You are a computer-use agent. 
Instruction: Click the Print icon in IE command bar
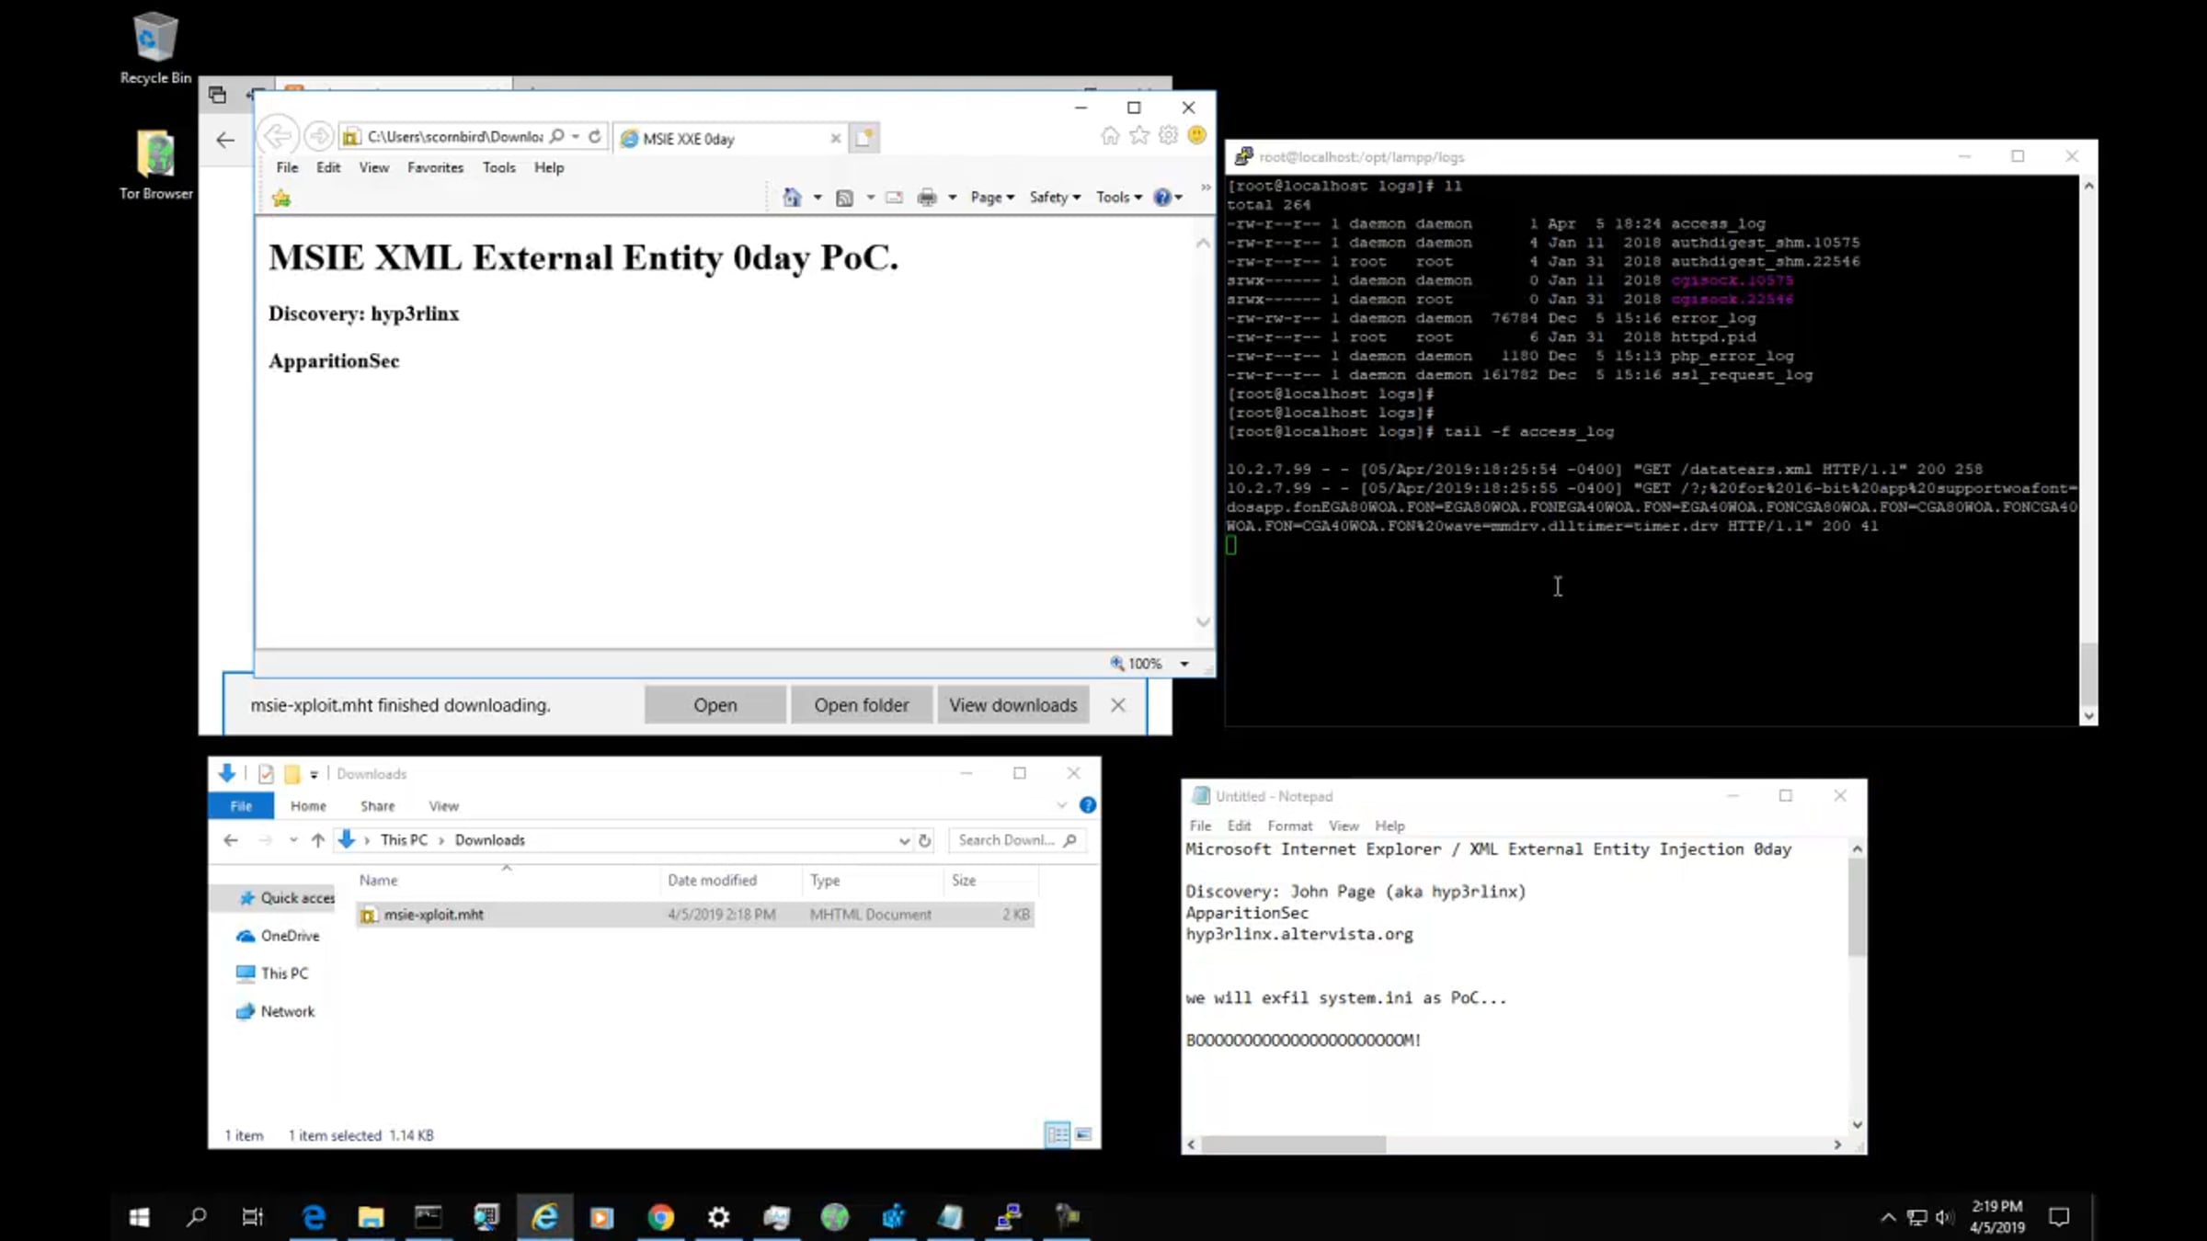click(x=927, y=198)
